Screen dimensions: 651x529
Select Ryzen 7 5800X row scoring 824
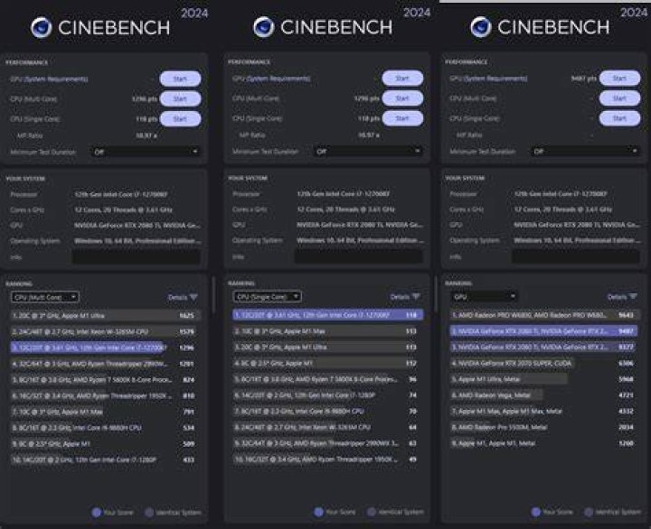[x=106, y=380]
